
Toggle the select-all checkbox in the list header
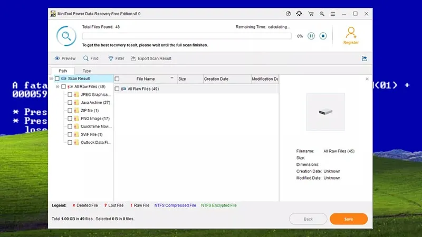pos(117,79)
